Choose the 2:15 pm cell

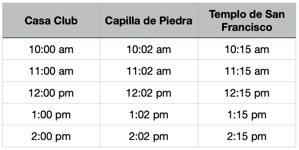click(x=247, y=136)
